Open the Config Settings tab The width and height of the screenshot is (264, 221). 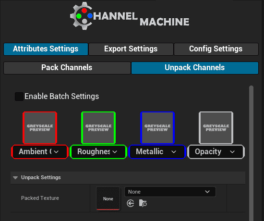[x=216, y=49]
